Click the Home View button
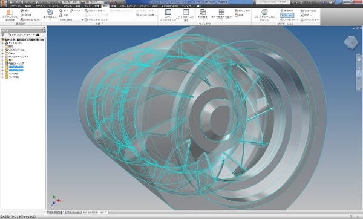Screen dimensions: 363x219 310,20
